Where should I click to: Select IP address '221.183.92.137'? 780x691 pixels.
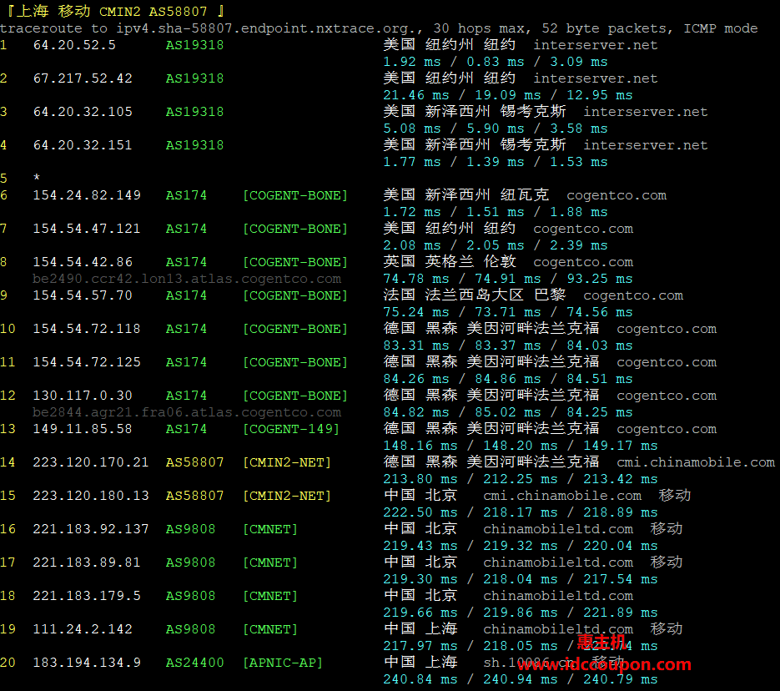(91, 529)
